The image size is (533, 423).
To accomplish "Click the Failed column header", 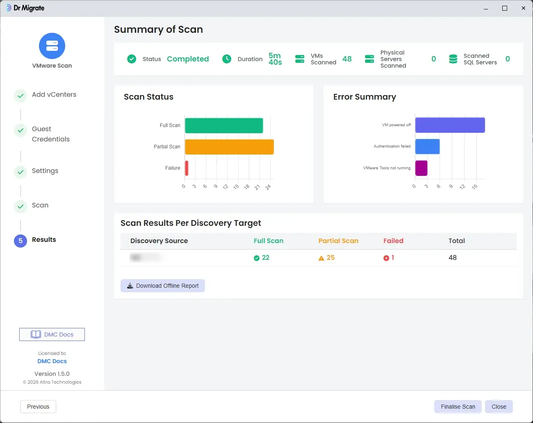I will click(393, 241).
